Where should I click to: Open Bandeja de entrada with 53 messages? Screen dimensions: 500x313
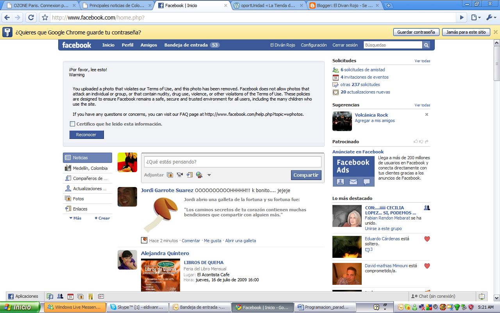192,45
